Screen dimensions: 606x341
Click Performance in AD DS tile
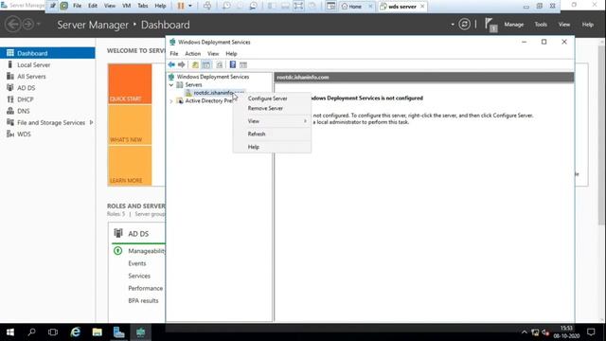click(145, 288)
